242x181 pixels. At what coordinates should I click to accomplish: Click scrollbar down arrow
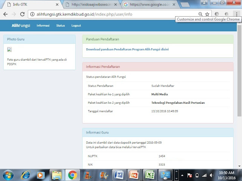(239, 166)
